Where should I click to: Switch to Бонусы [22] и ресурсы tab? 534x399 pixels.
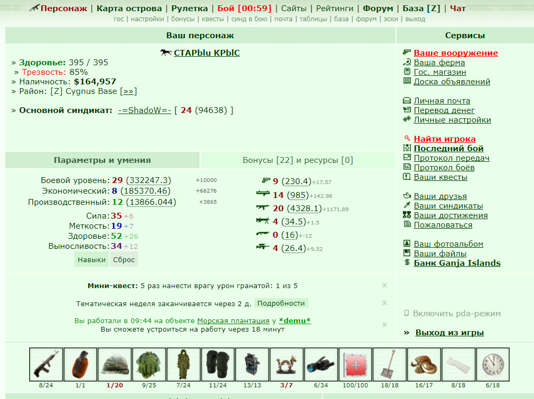click(298, 160)
